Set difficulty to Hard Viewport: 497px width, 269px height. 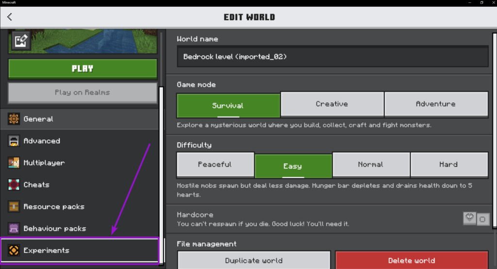(449, 164)
